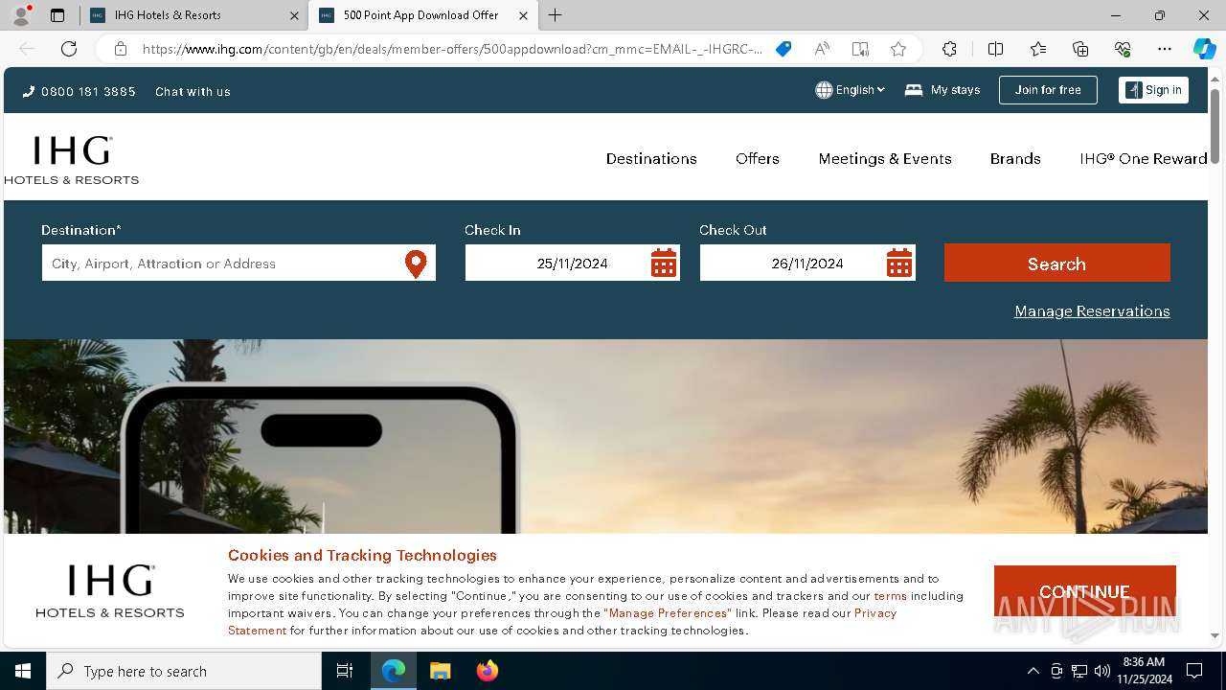
Task: Call the 0800 181 3885 phone link
Action: [x=79, y=92]
